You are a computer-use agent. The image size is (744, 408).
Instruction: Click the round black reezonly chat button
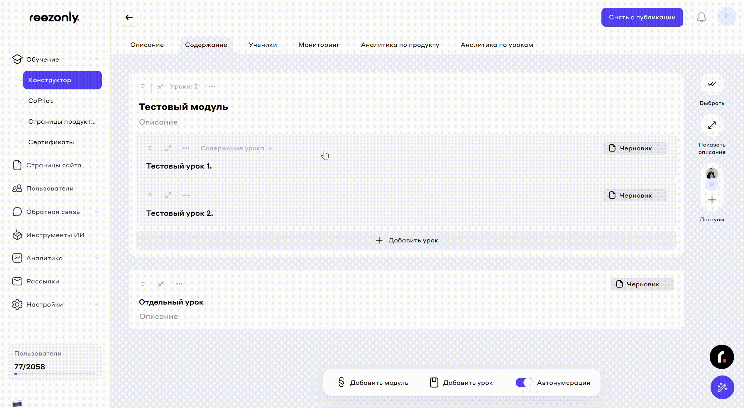[722, 357]
